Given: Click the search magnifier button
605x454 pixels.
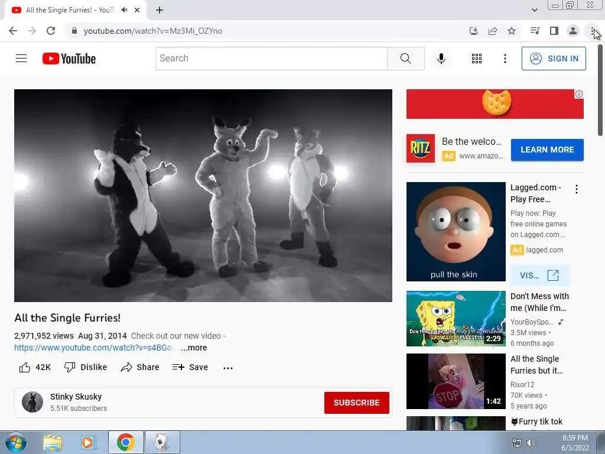Looking at the screenshot, I should coord(406,59).
